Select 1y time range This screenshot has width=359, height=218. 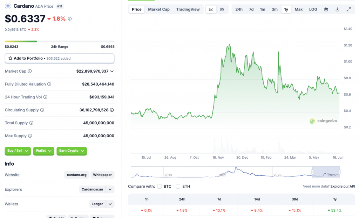pos(286,9)
